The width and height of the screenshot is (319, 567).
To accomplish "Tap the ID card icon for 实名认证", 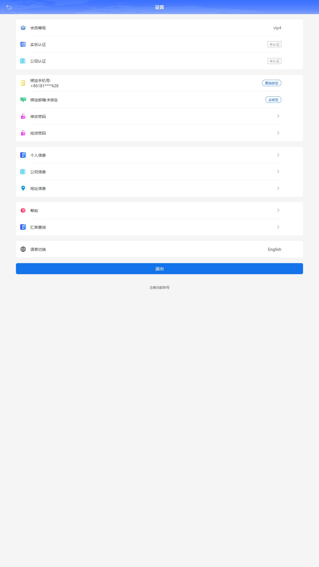I will (x=23, y=44).
